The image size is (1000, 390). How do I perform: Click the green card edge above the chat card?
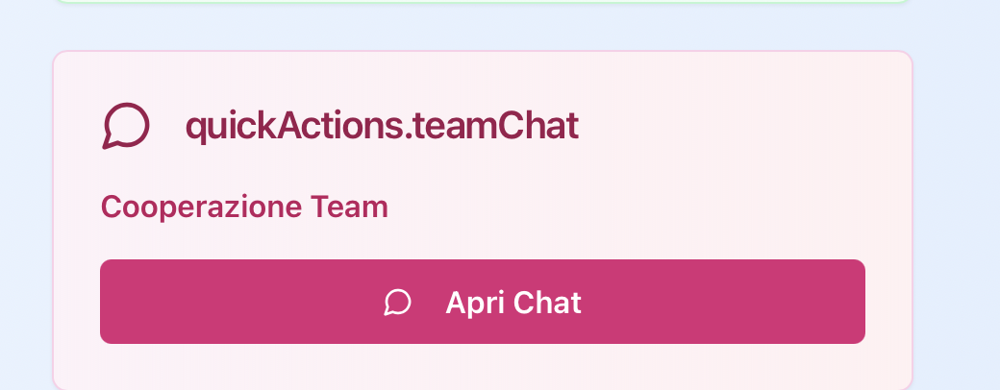(x=481, y=2)
